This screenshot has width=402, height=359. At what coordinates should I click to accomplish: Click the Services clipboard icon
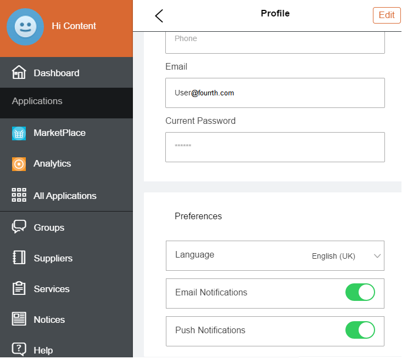(x=19, y=289)
